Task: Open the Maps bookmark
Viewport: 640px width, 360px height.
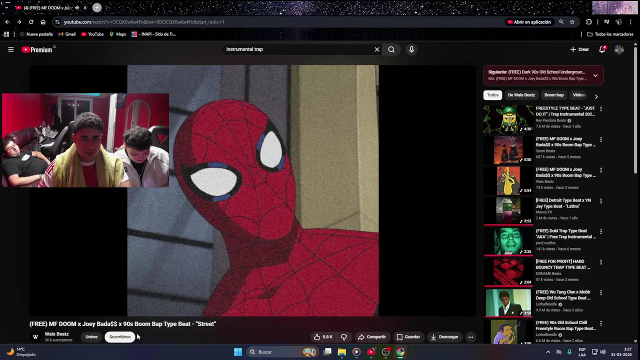Action: pos(117,34)
